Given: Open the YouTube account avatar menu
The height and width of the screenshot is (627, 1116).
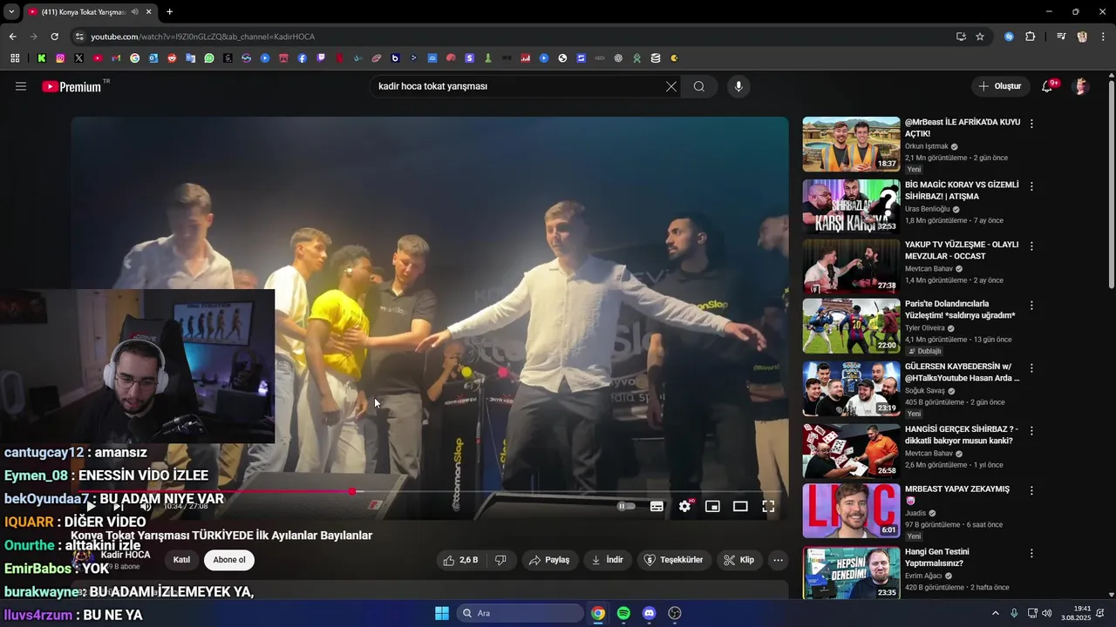Looking at the screenshot, I should pos(1081,86).
